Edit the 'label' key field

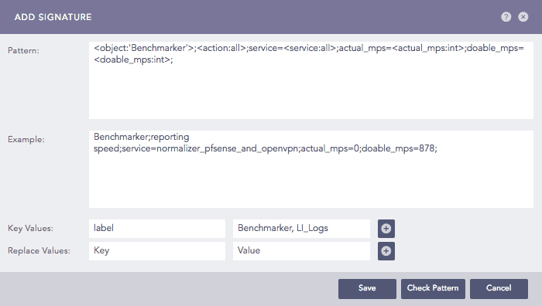pyautogui.click(x=157, y=229)
